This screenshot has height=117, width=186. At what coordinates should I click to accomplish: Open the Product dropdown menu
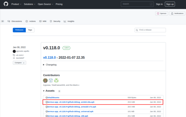pos(16,4)
